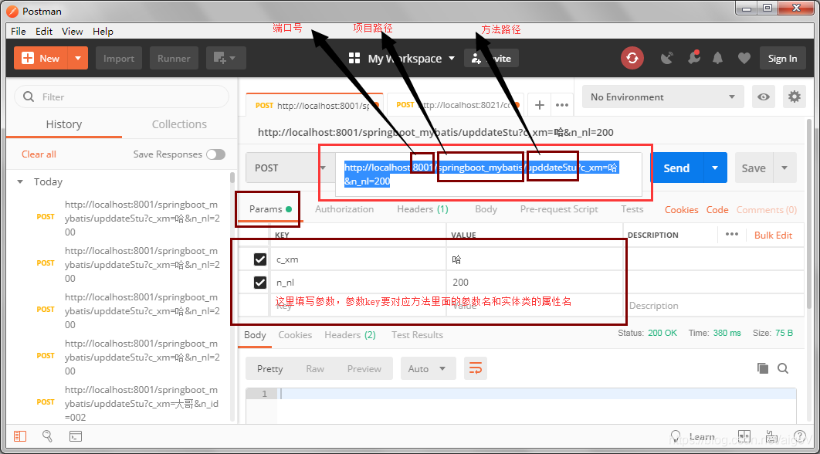Switch response view to Preview

364,369
